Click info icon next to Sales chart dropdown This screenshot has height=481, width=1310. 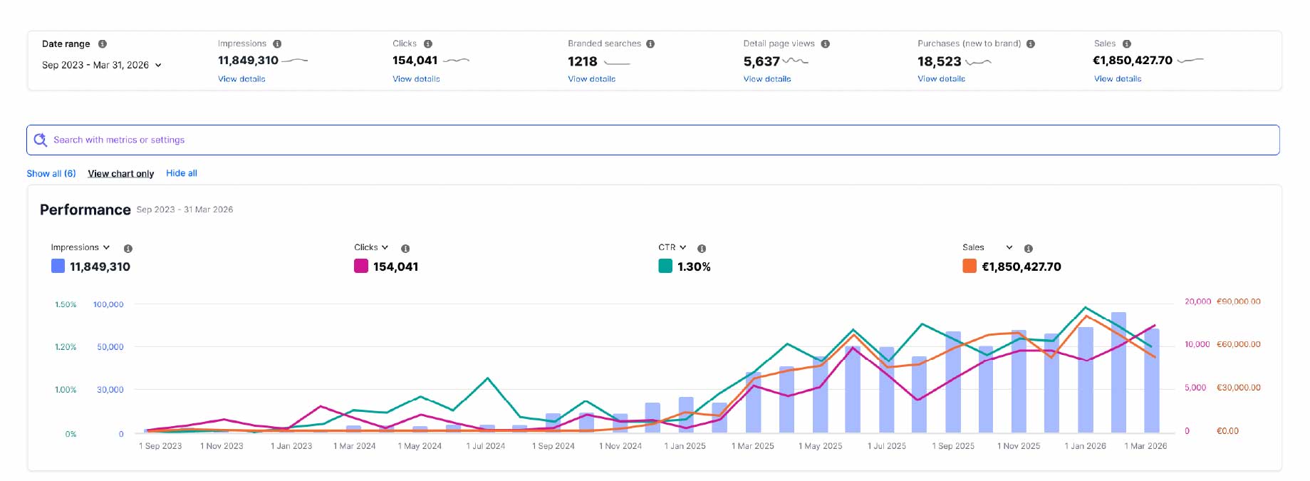(x=1029, y=249)
